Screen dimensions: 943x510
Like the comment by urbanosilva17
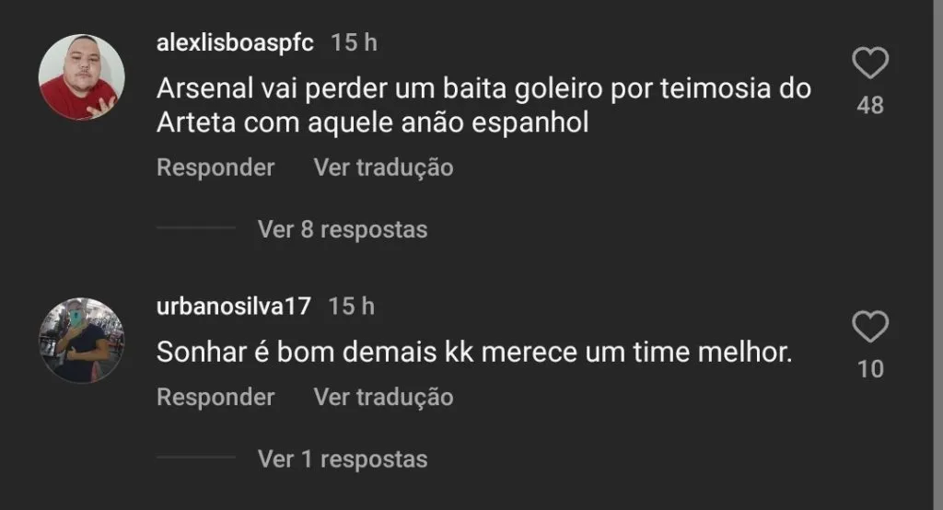(x=869, y=328)
